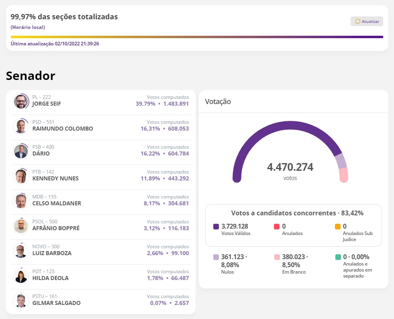The width and height of the screenshot is (394, 319).
Task: Click Celso Maldaner's avatar photo
Action: 20,201
